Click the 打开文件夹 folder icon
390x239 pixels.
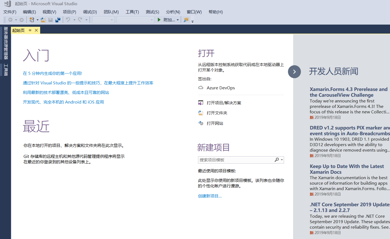tap(201, 113)
